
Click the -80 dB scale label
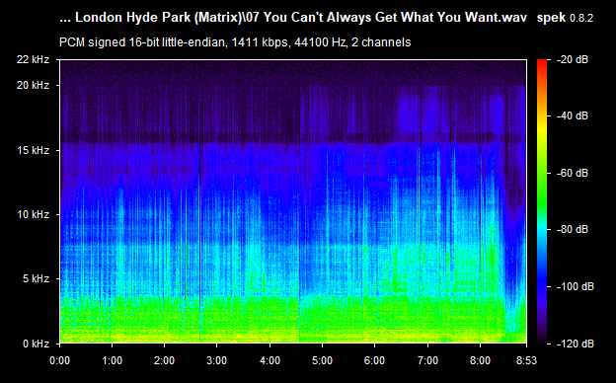[x=573, y=229]
